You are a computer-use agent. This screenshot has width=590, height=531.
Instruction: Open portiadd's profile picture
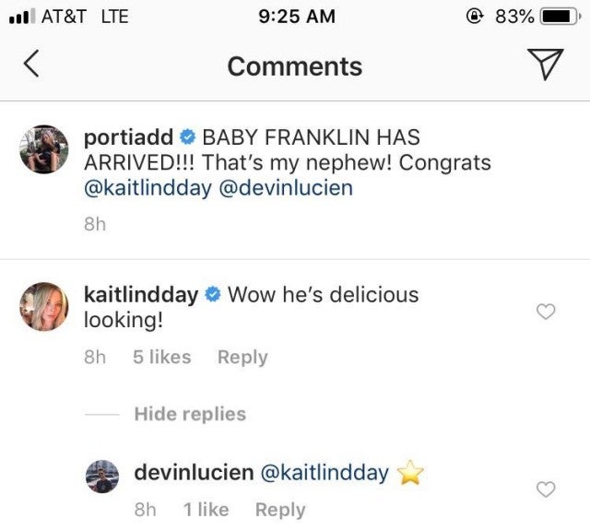[44, 148]
